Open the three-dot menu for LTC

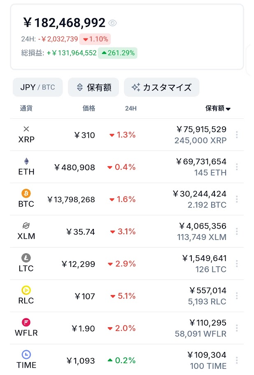click(237, 263)
